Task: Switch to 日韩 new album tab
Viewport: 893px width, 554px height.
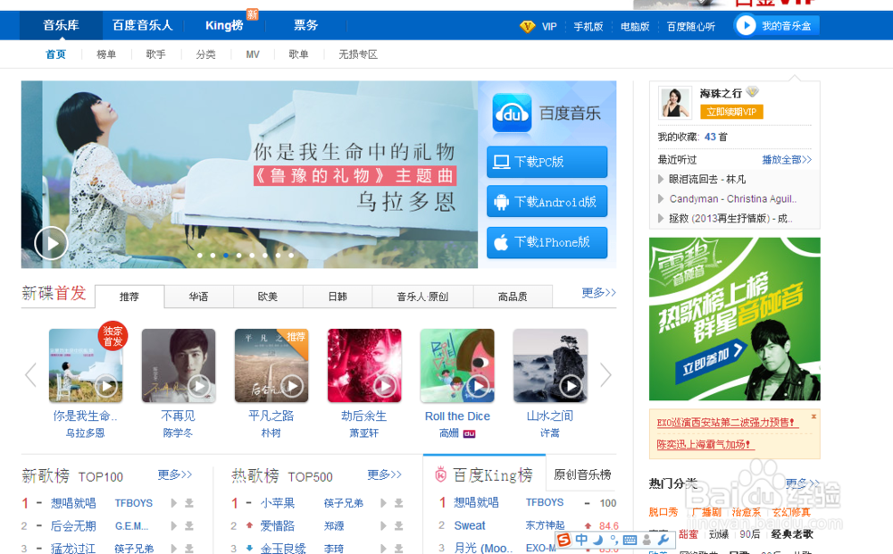Action: point(338,297)
